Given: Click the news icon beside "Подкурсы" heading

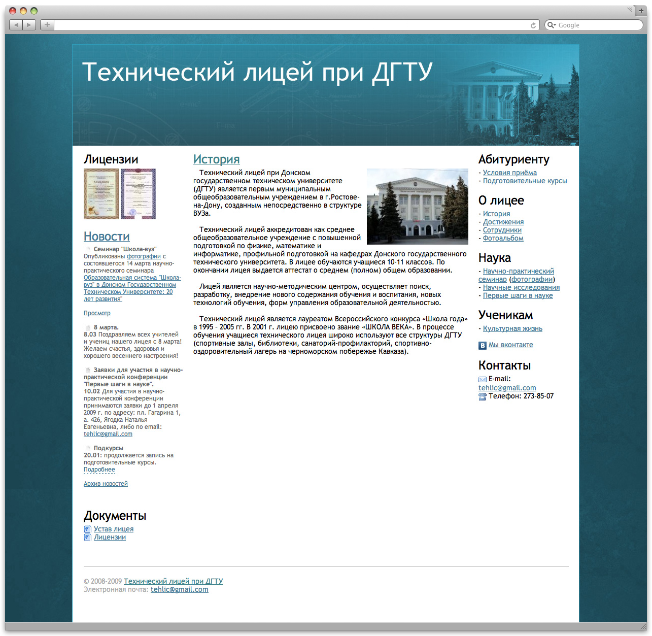Looking at the screenshot, I should 87,448.
